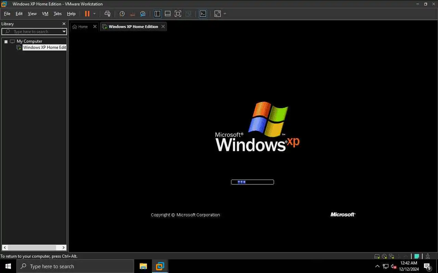Click the network adapter status icon
Screen dimensions: 438x273
tap(391, 256)
